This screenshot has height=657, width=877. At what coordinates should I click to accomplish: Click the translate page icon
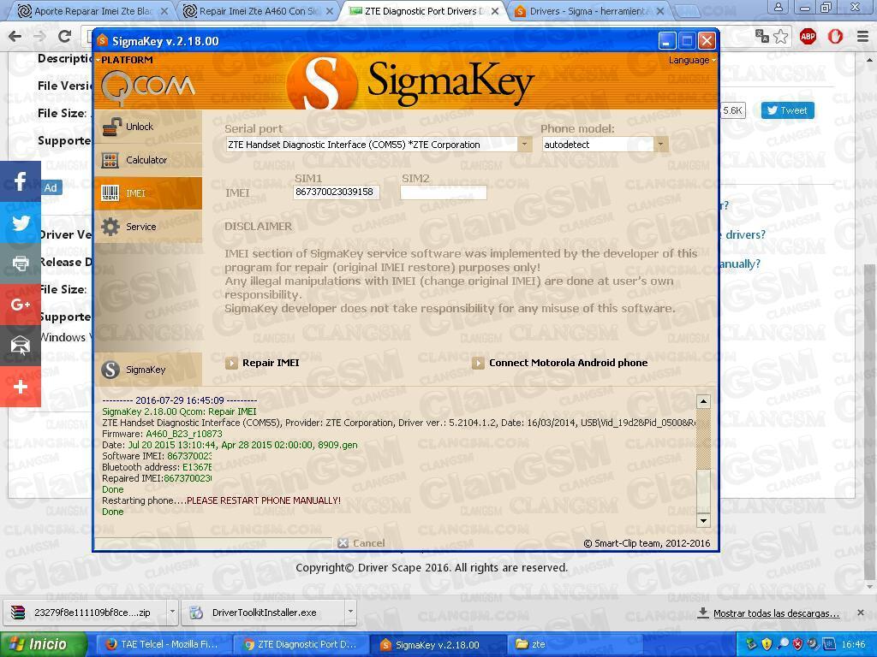pyautogui.click(x=761, y=37)
